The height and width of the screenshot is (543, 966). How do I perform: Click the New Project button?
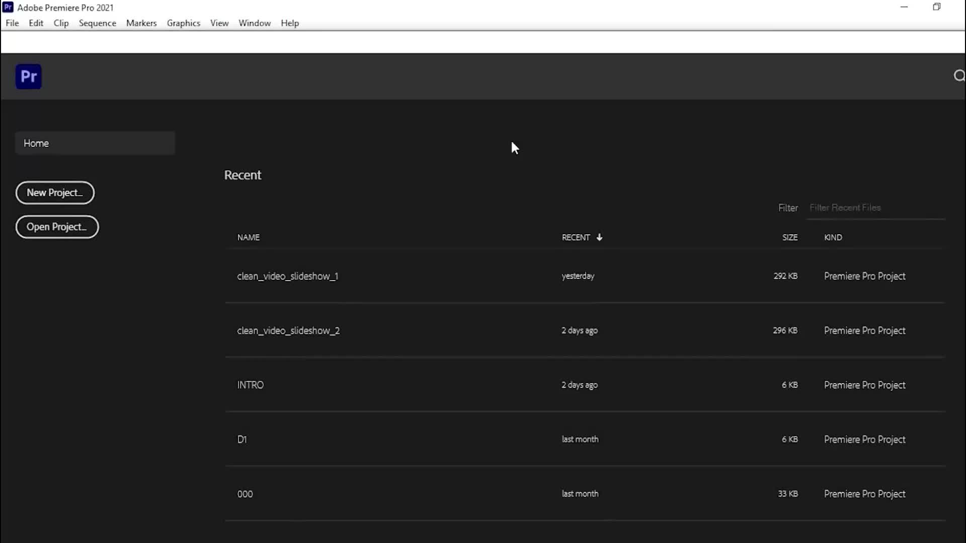55,193
